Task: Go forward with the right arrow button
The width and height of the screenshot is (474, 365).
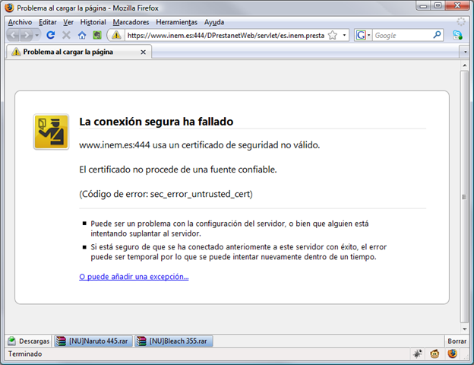Action: (27, 36)
